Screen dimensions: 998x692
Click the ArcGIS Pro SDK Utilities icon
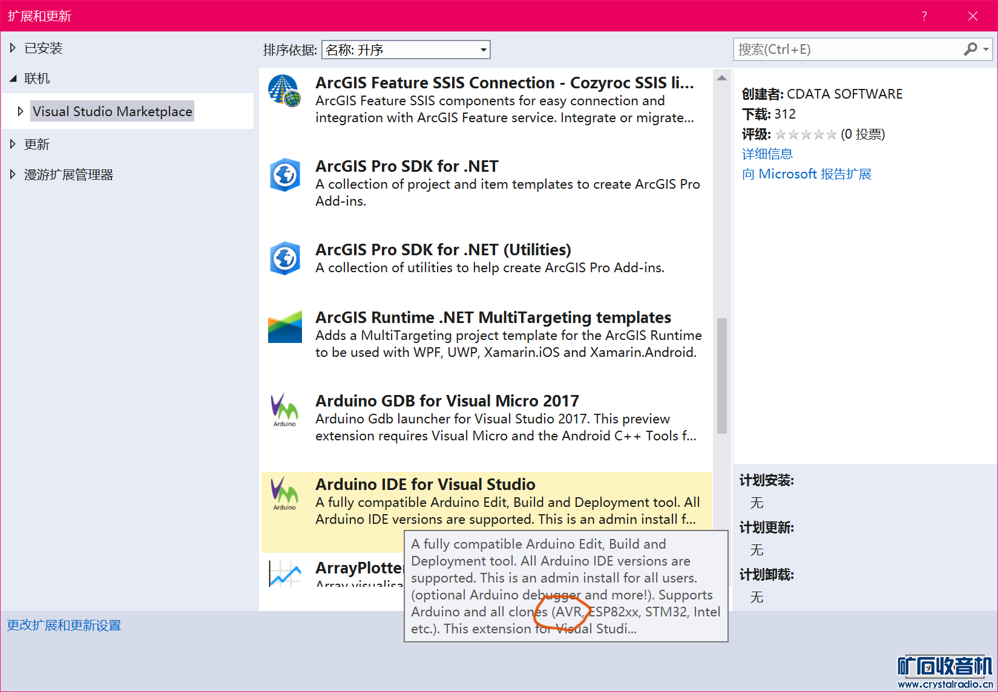284,258
